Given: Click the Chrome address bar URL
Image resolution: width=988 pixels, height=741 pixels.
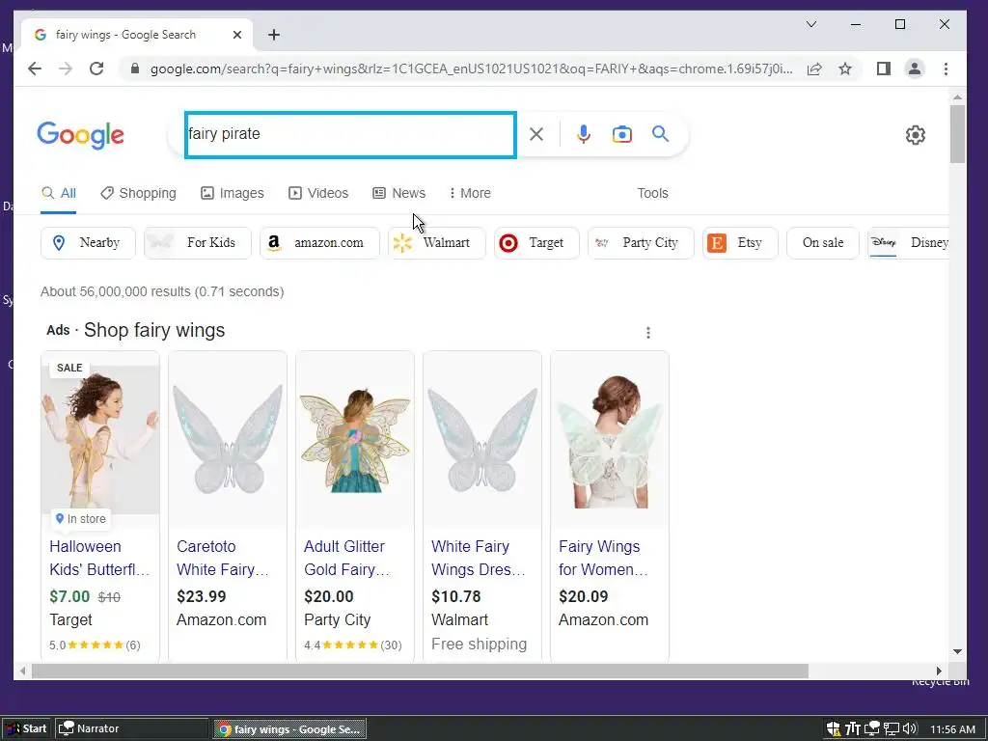Looking at the screenshot, I should 471,69.
